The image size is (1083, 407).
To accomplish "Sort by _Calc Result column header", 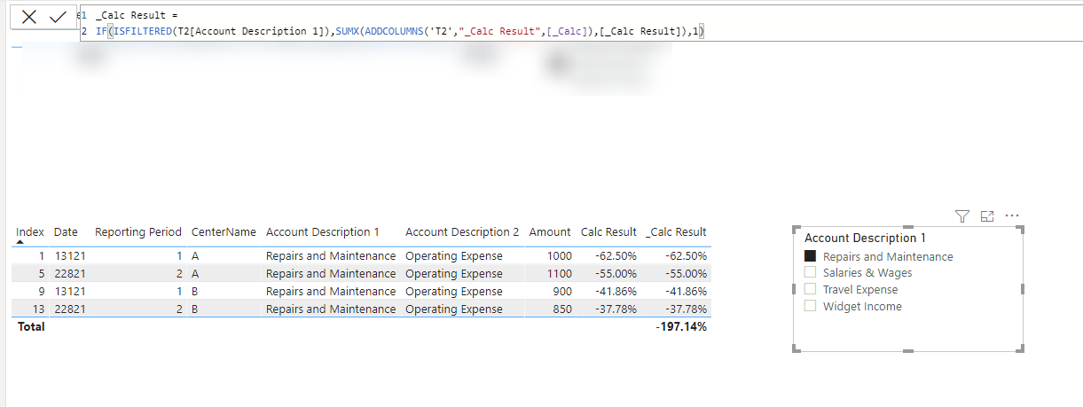I will [x=677, y=232].
